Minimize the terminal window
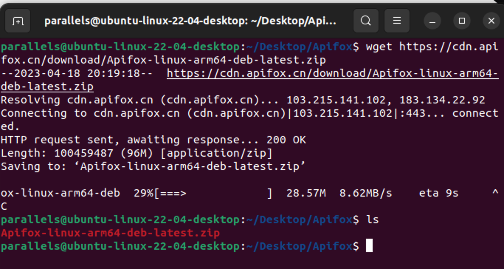The width and height of the screenshot is (504, 269). [432, 21]
